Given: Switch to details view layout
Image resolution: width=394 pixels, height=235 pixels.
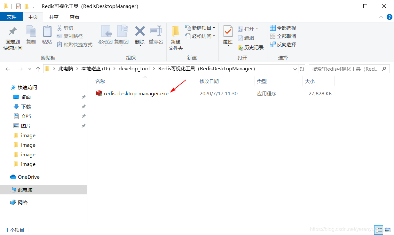Looking at the screenshot, I should (379, 230).
